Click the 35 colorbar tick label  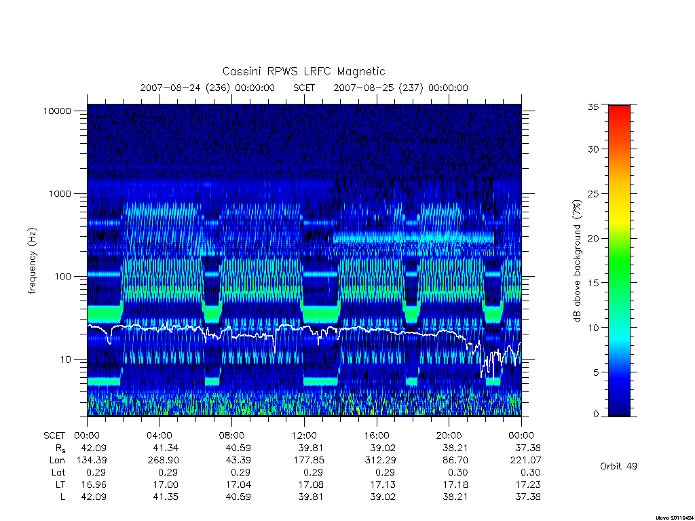593,107
